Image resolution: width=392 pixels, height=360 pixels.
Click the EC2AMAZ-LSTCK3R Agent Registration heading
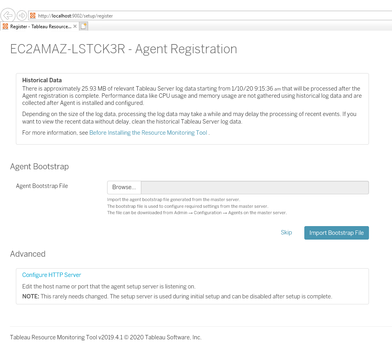pyautogui.click(x=123, y=49)
